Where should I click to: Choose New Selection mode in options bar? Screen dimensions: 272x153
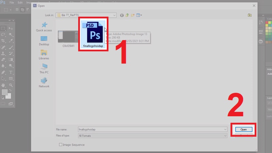click(x=17, y=10)
